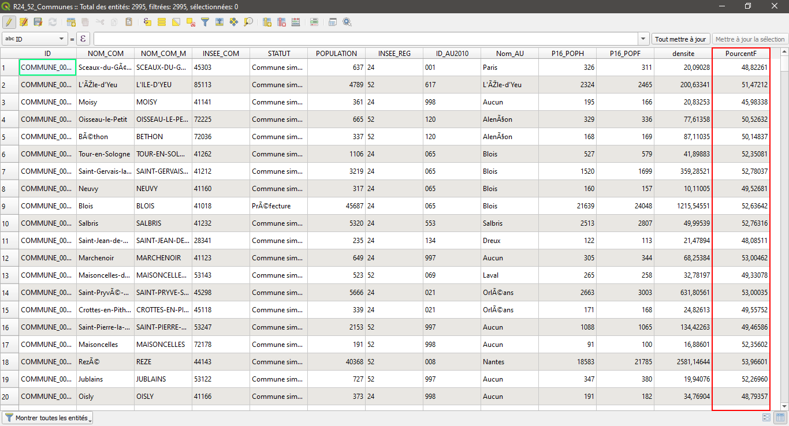Click population value 45687

click(336, 206)
